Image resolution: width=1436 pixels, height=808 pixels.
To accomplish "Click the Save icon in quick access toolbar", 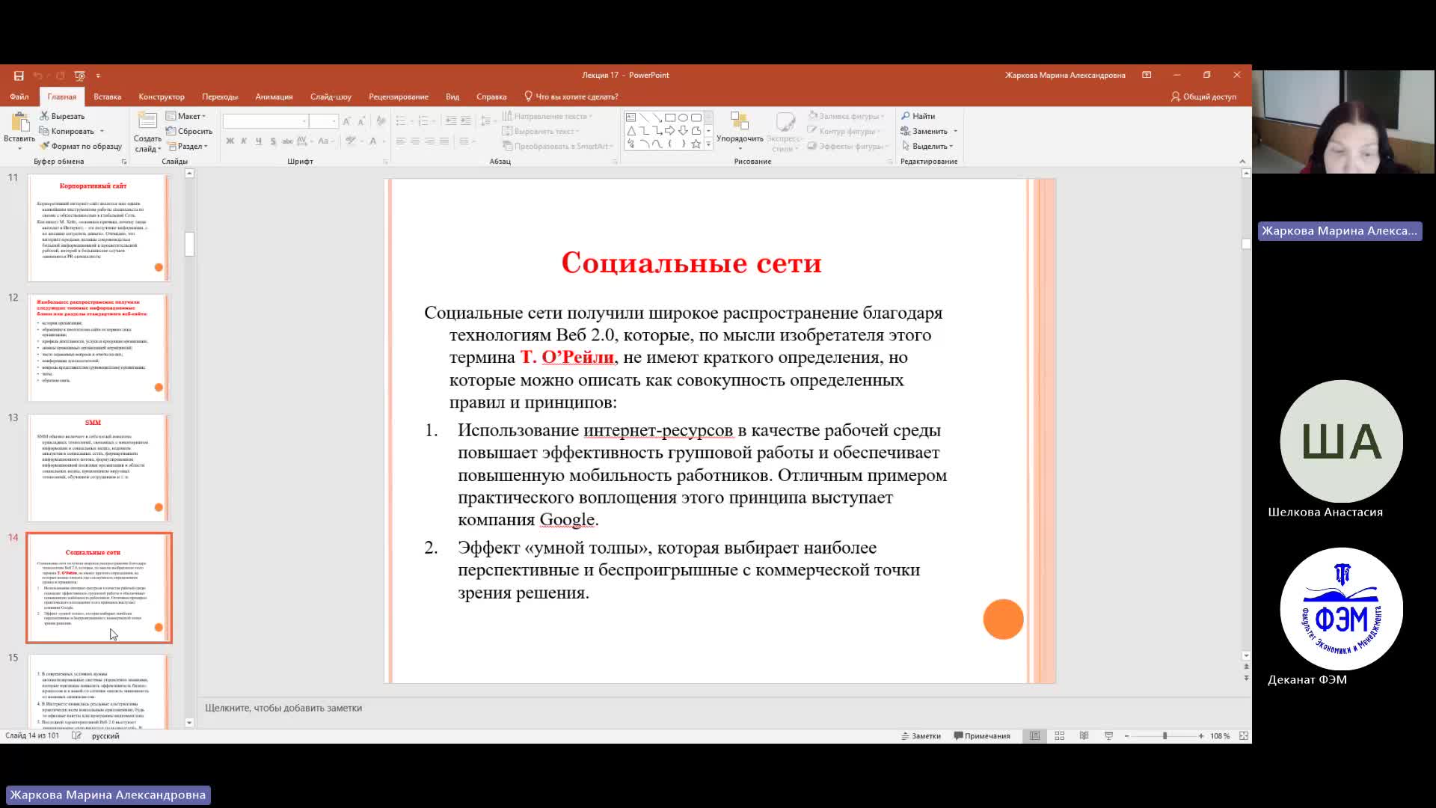I will pos(19,76).
